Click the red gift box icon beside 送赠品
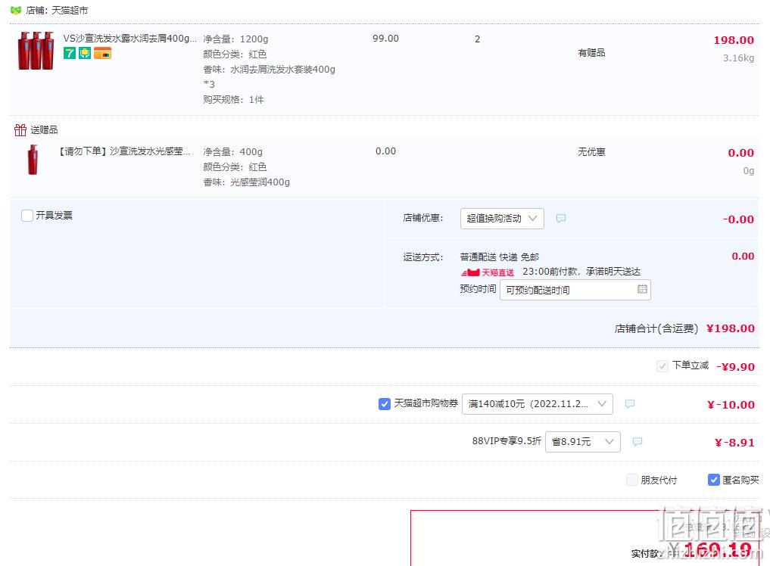Viewport: 770px width, 566px height. point(20,129)
